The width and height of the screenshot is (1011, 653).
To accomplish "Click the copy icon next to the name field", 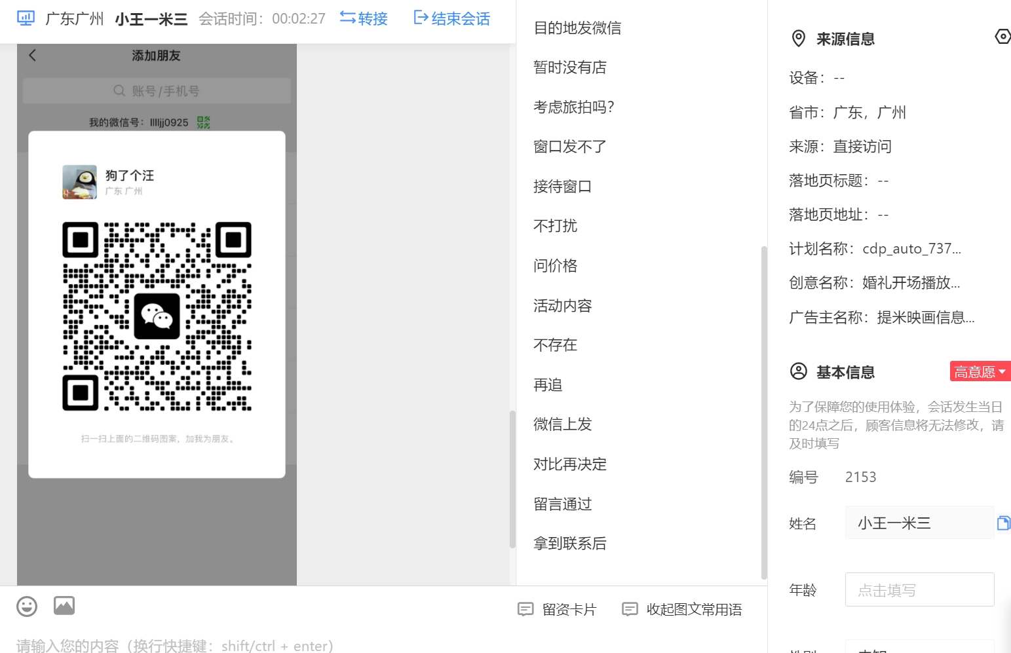I will (1004, 523).
